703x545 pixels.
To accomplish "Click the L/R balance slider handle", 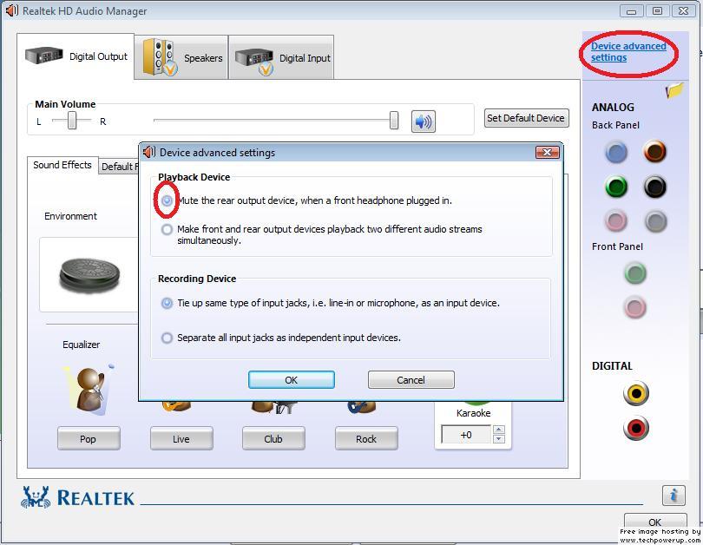I will coord(72,121).
